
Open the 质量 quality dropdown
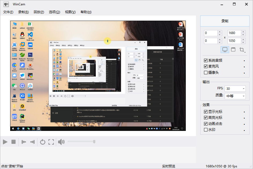pos(235,96)
